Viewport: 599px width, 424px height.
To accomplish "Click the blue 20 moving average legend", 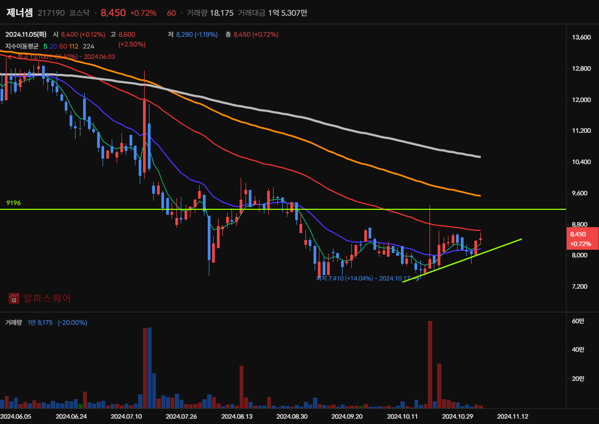I will [x=53, y=46].
